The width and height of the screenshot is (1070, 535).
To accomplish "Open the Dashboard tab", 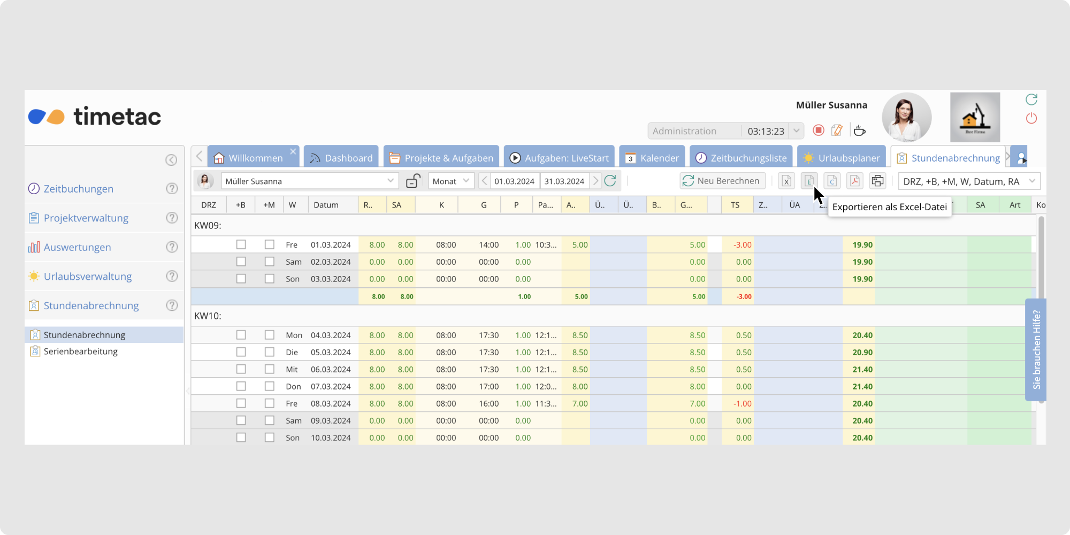I will click(341, 158).
